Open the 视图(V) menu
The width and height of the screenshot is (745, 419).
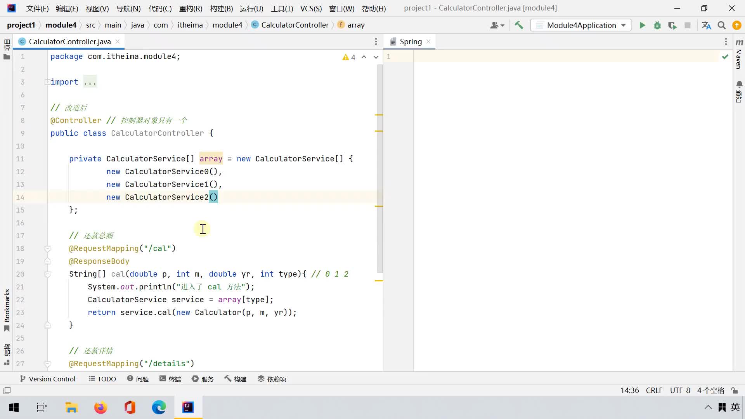(97, 9)
